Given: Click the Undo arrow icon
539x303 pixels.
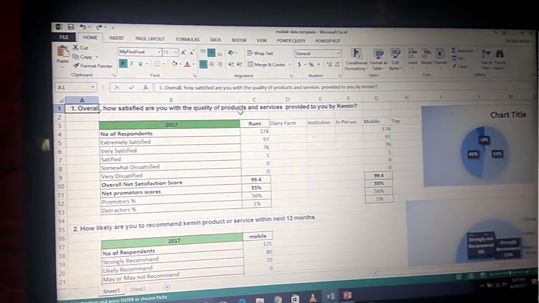Looking at the screenshot, I should [x=83, y=27].
